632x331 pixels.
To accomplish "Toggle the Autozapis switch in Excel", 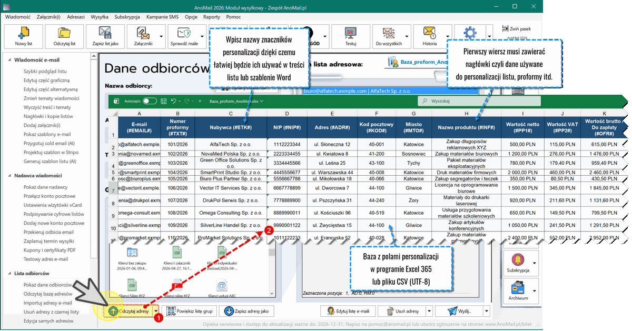I will coord(150,101).
